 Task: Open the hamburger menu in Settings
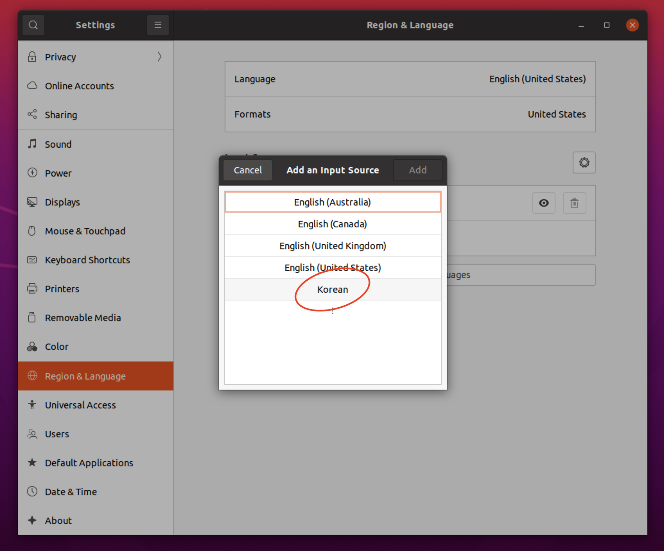tap(158, 25)
